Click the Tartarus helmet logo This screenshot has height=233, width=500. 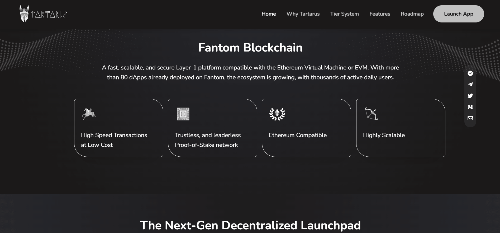click(24, 14)
